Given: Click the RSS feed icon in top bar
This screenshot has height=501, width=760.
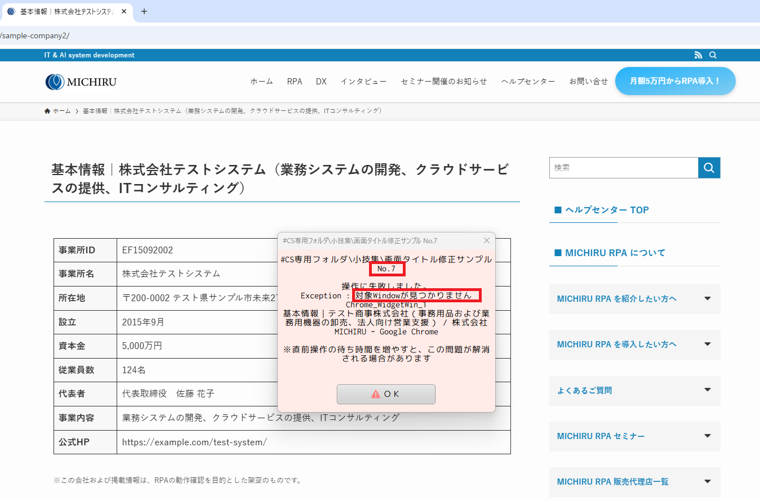Looking at the screenshot, I should [699, 55].
